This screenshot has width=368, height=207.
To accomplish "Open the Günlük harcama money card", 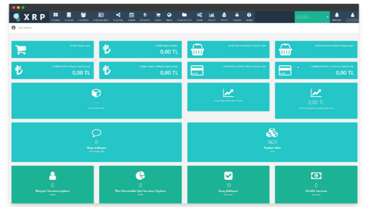I will 316,184.
